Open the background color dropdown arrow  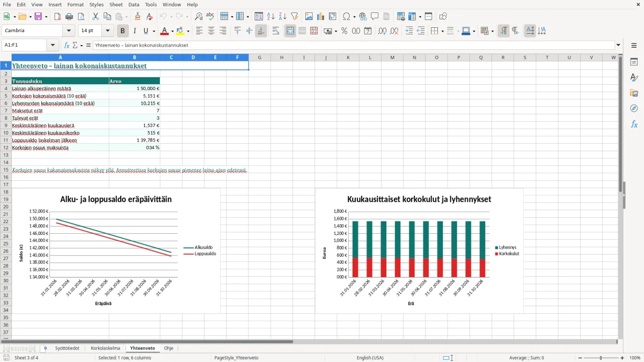coord(188,31)
